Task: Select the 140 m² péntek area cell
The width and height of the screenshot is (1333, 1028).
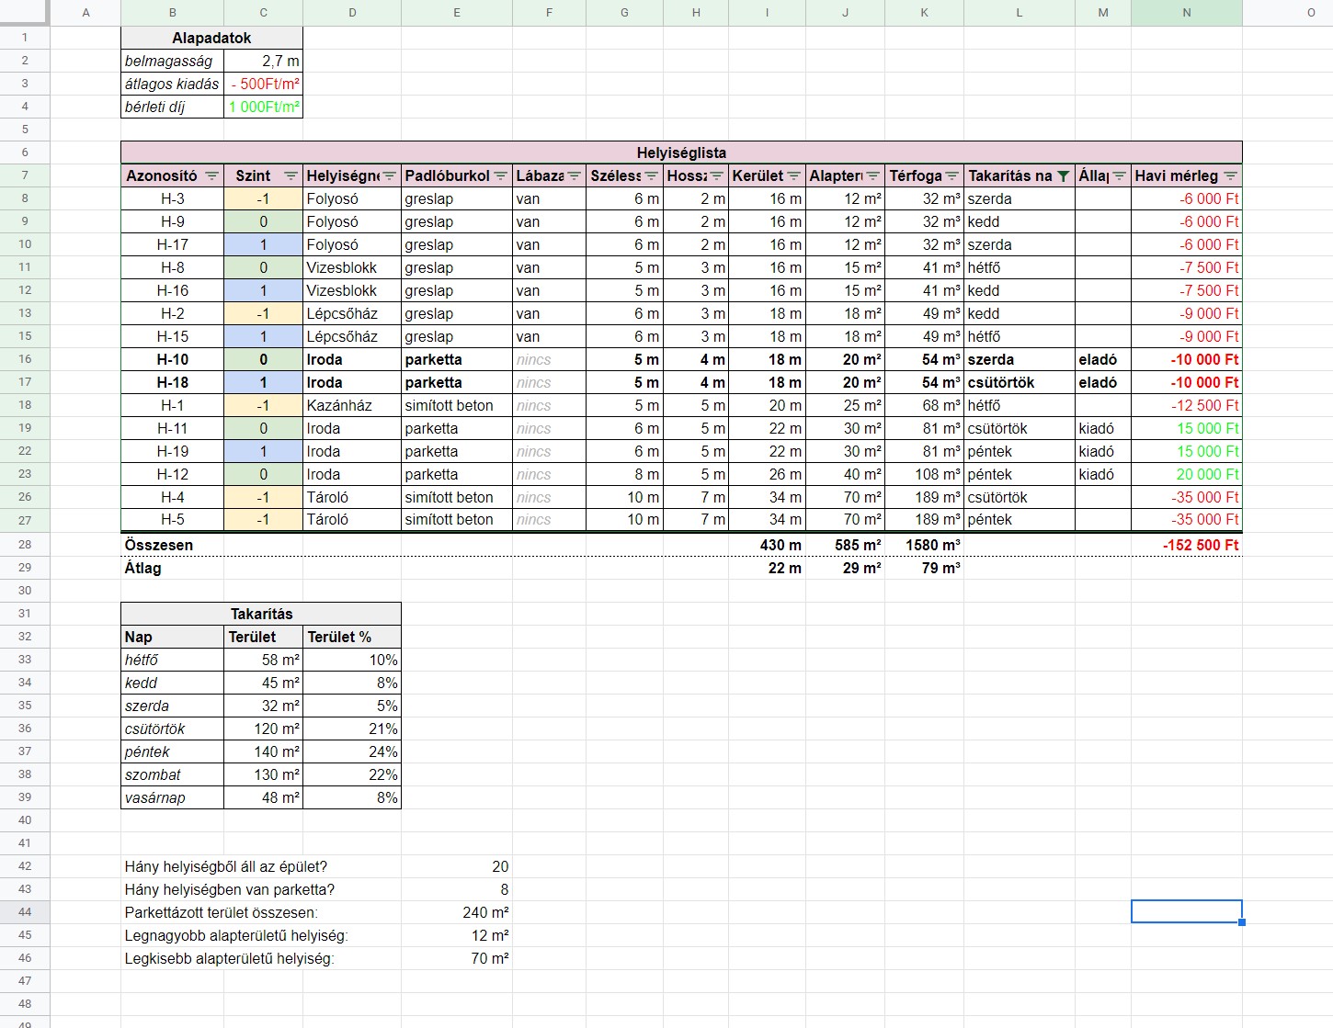Action: [x=263, y=751]
